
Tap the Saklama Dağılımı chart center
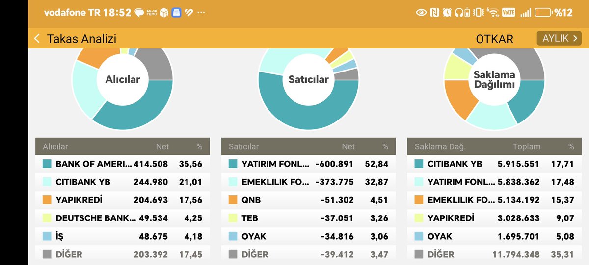[x=494, y=79]
